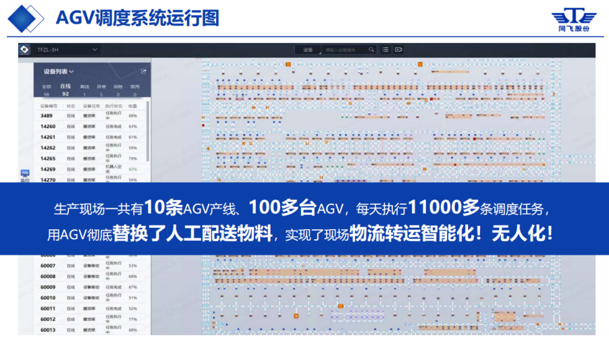Image resolution: width=609 pixels, height=339 pixels.
Task: Select device row 3489
Action: 92,116
